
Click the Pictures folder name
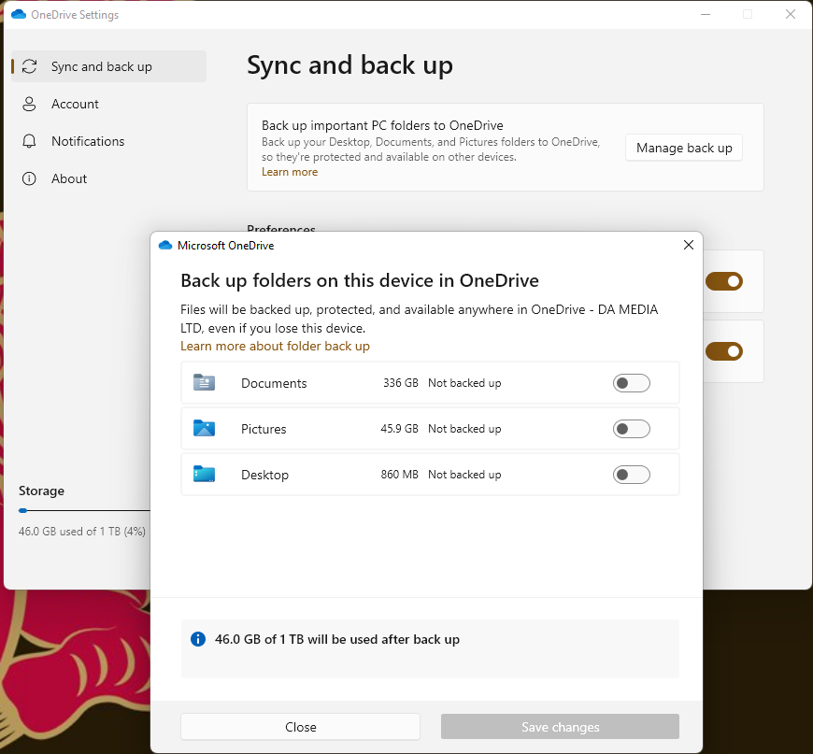click(264, 429)
